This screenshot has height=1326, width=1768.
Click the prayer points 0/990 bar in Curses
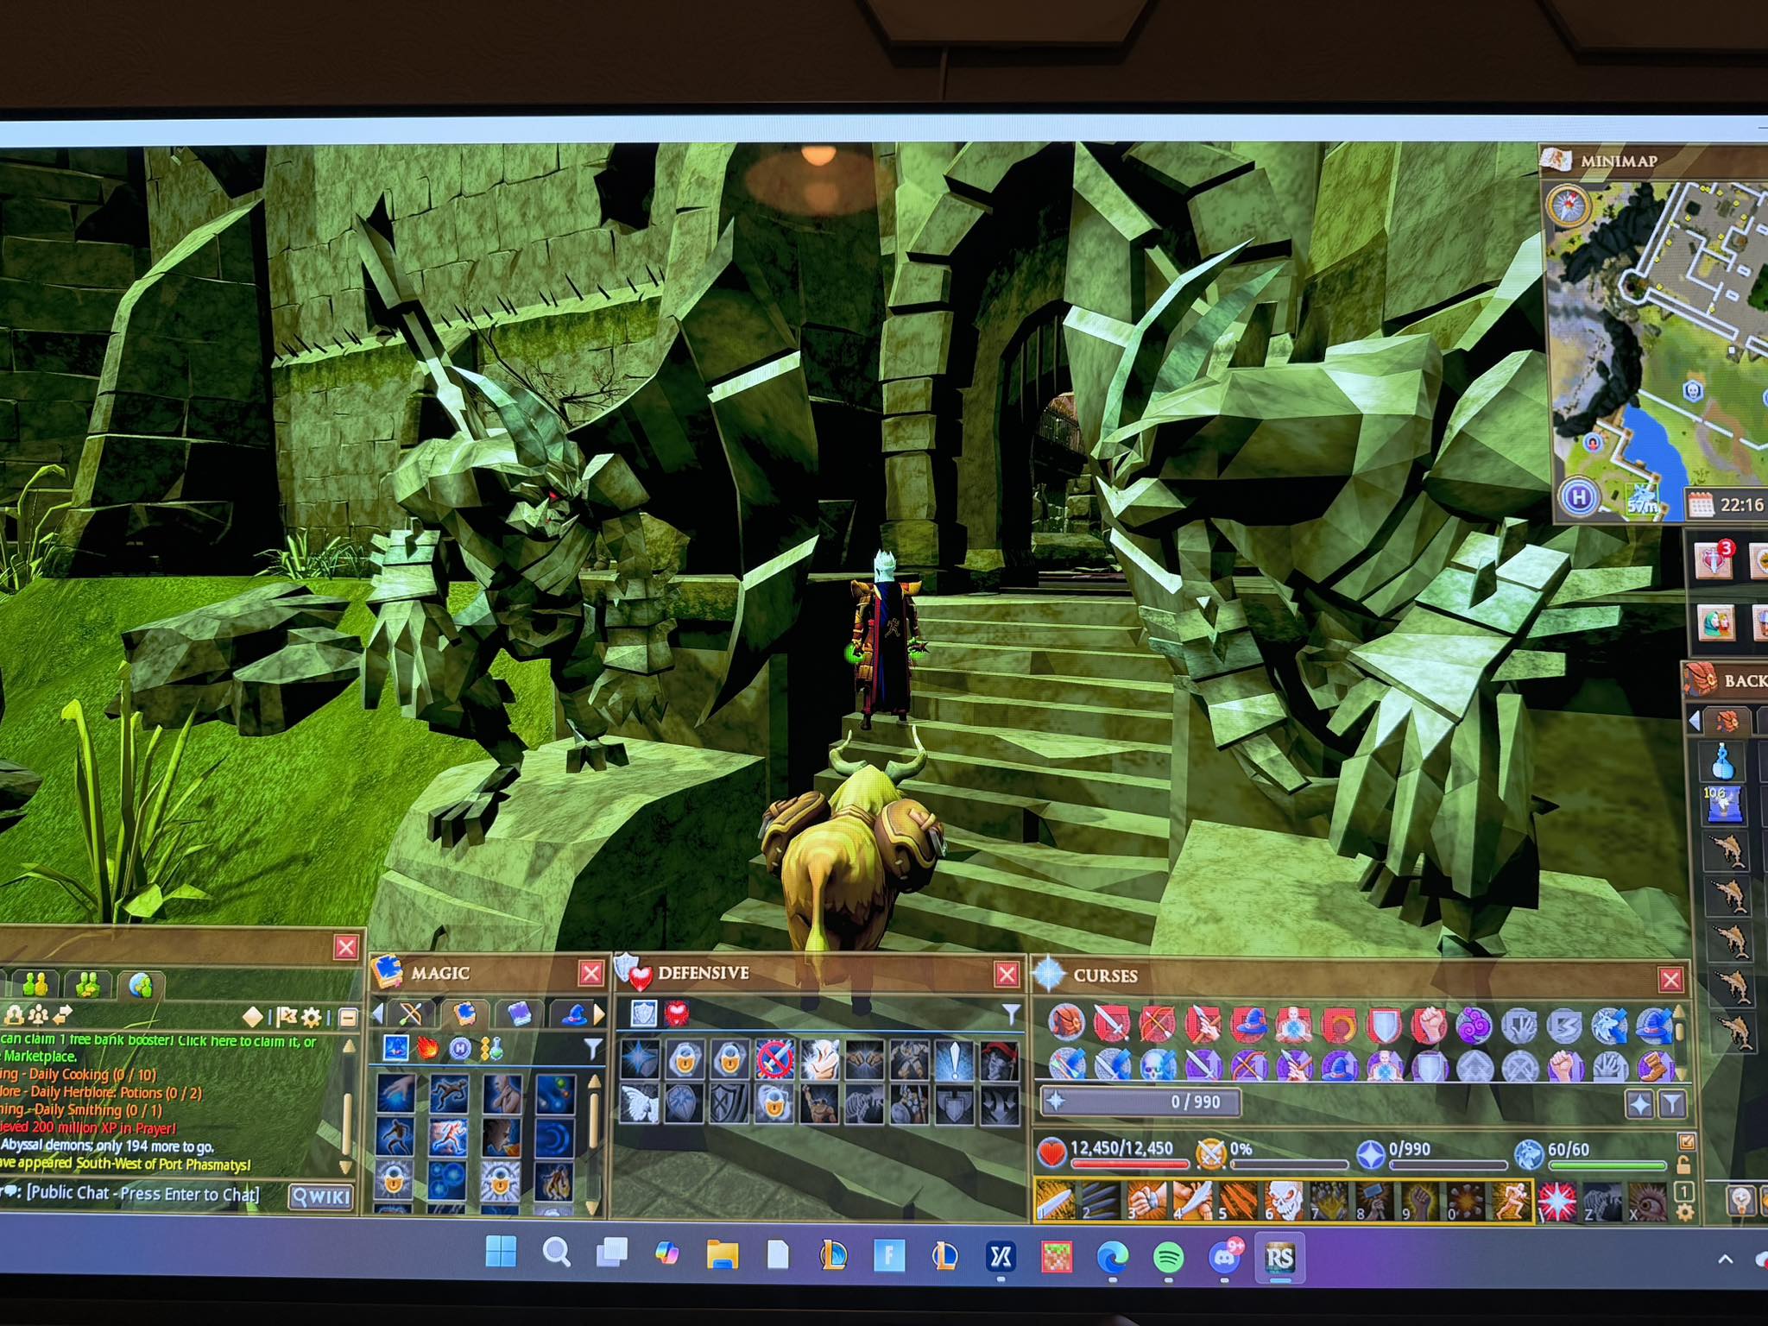click(1141, 1102)
